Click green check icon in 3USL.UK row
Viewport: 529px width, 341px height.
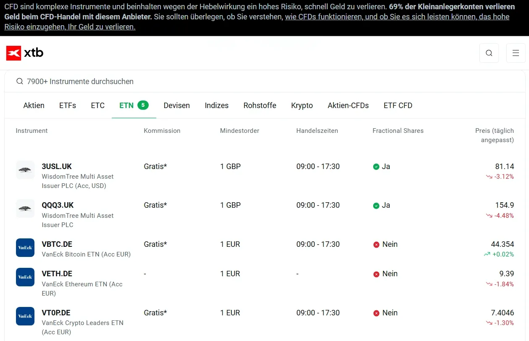376,167
